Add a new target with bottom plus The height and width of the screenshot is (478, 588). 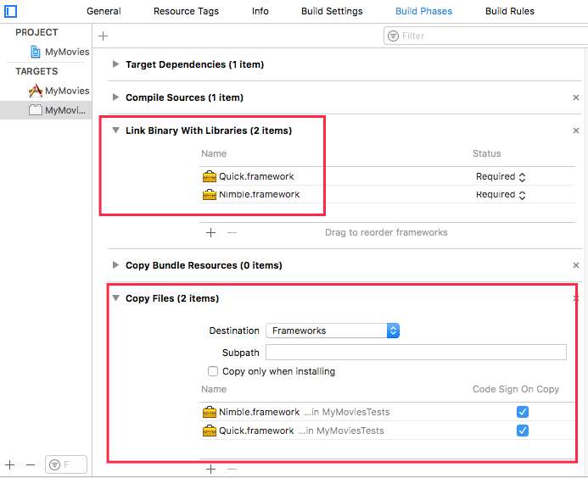point(9,465)
